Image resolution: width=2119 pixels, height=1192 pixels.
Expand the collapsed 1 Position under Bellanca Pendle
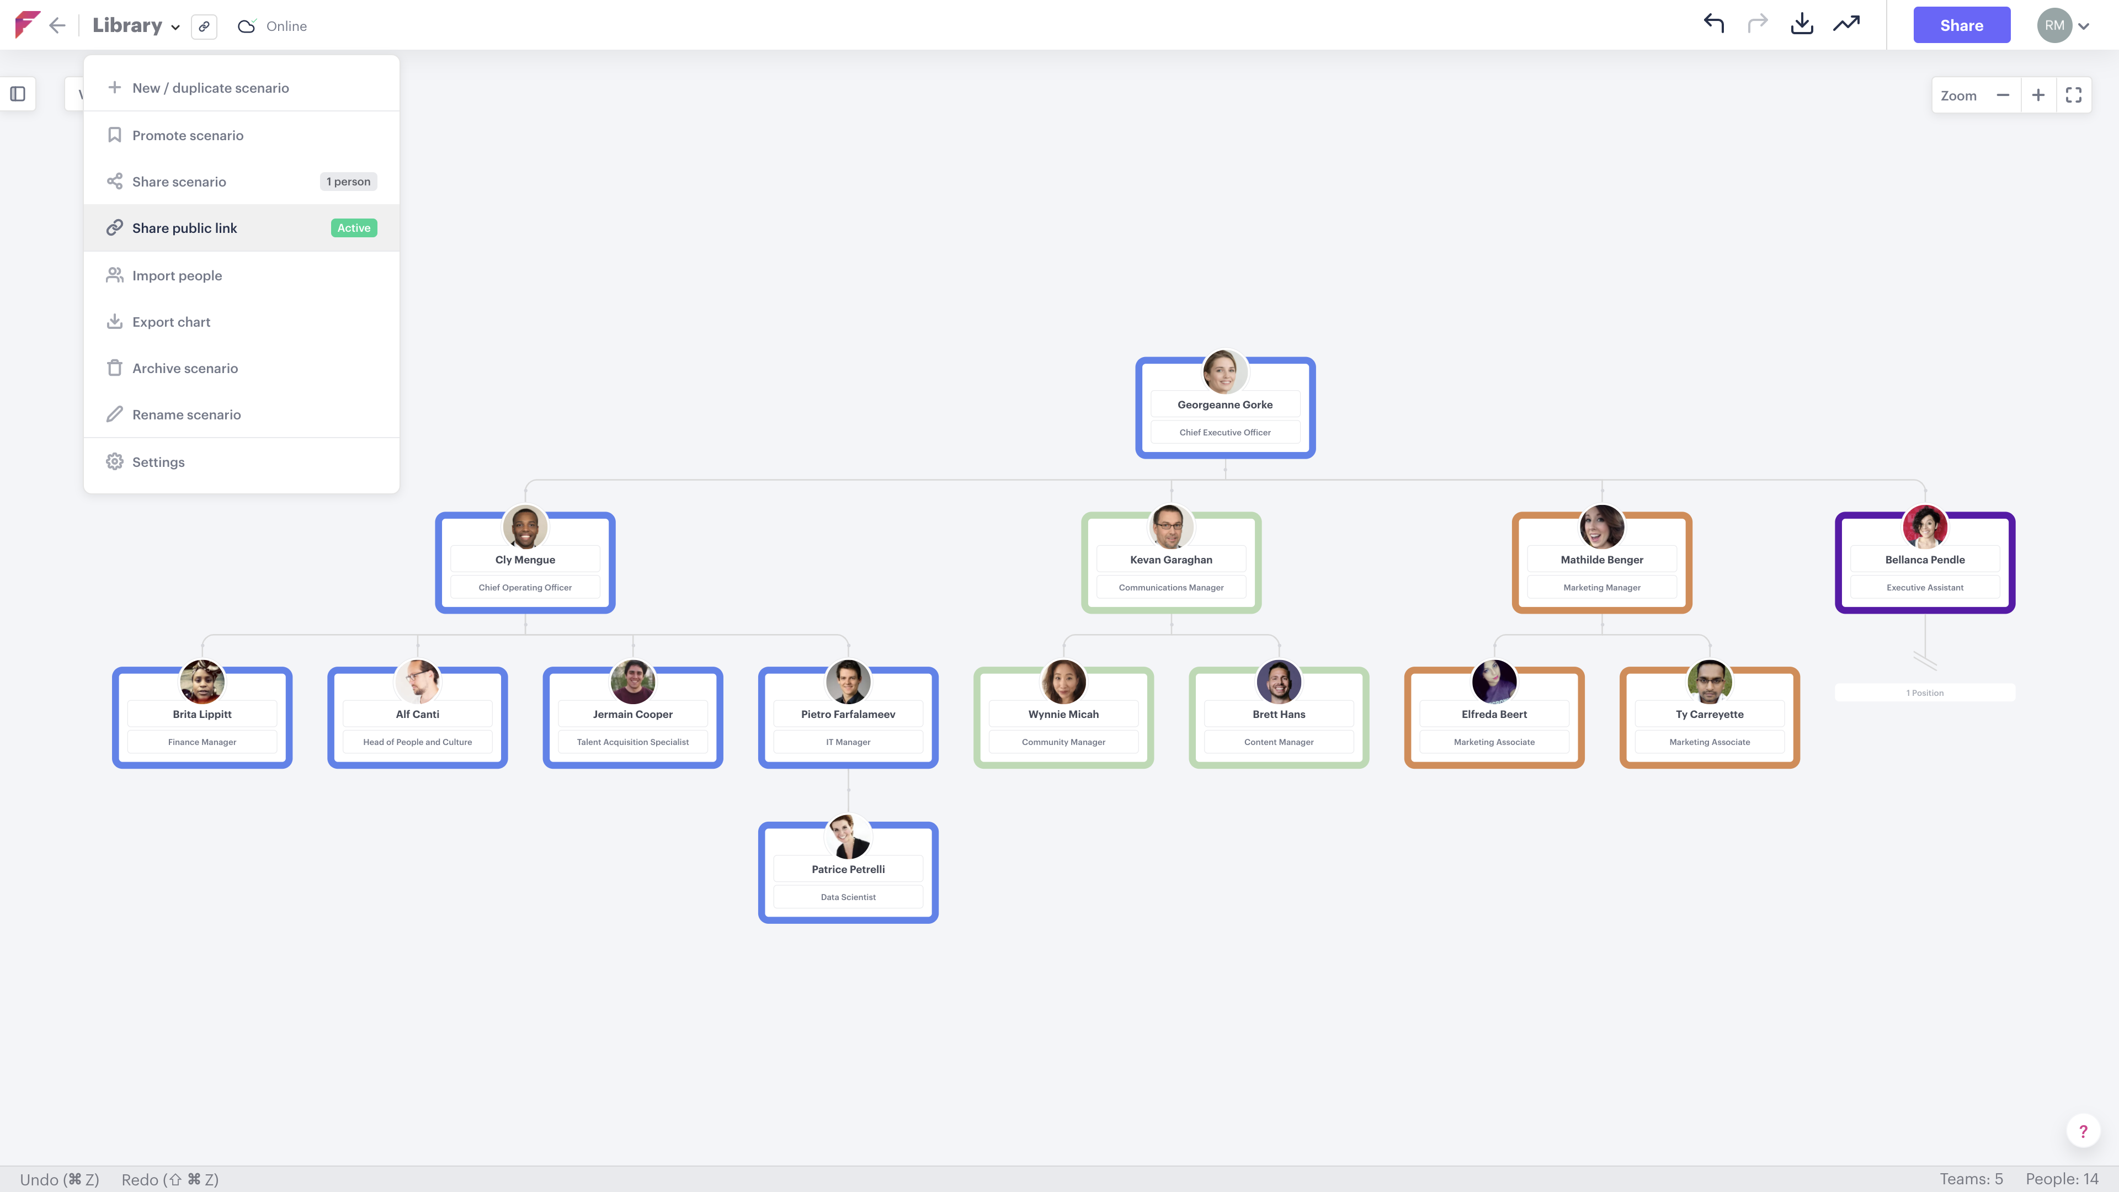click(1924, 693)
